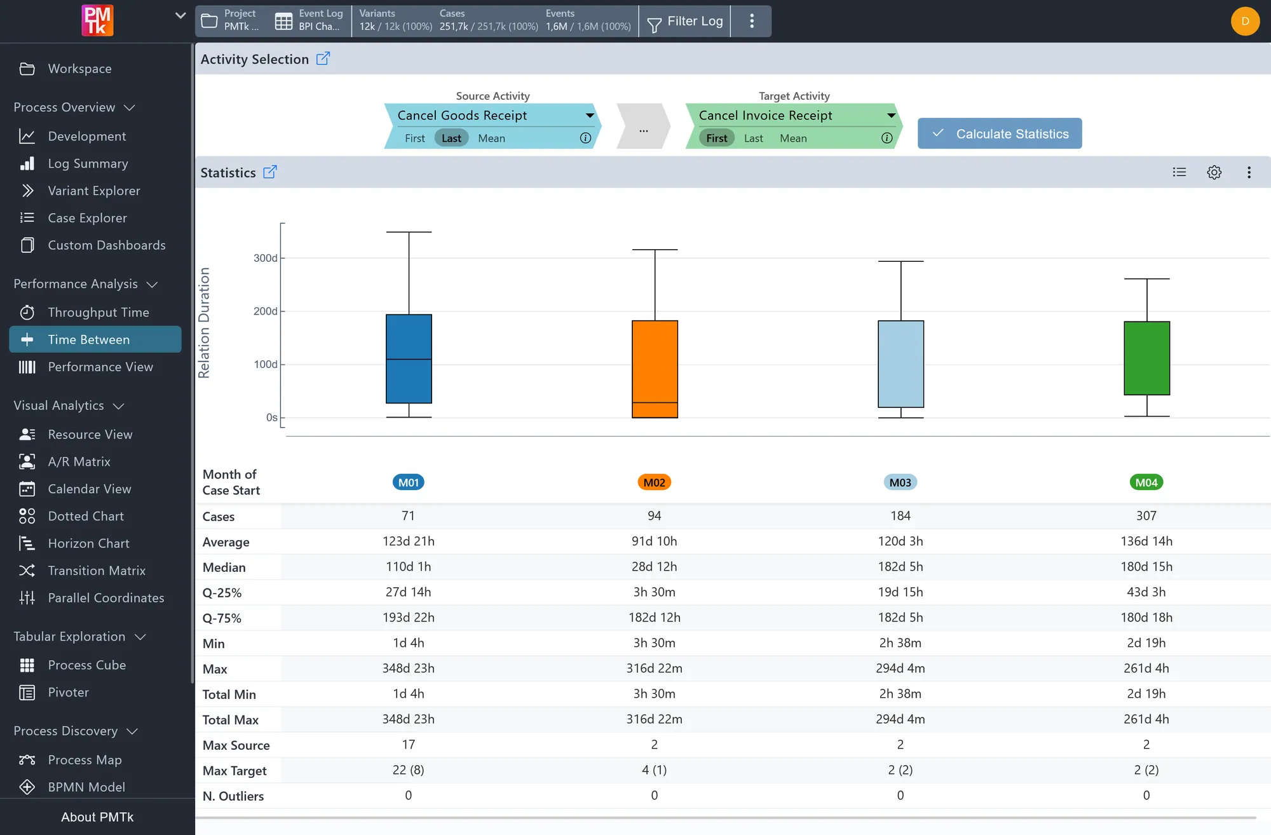Click the Dotted Chart icon
The height and width of the screenshot is (835, 1271).
point(27,516)
